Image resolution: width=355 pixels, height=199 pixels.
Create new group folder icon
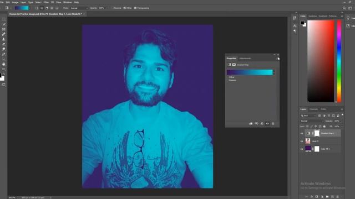(327, 197)
